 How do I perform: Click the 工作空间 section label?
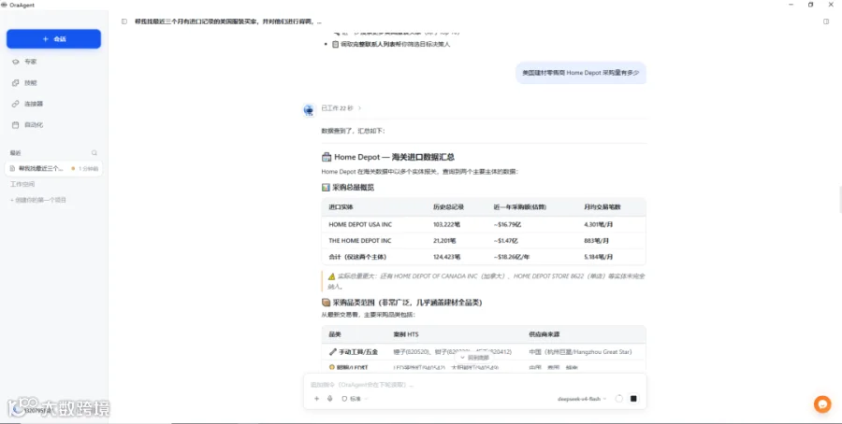click(x=22, y=184)
